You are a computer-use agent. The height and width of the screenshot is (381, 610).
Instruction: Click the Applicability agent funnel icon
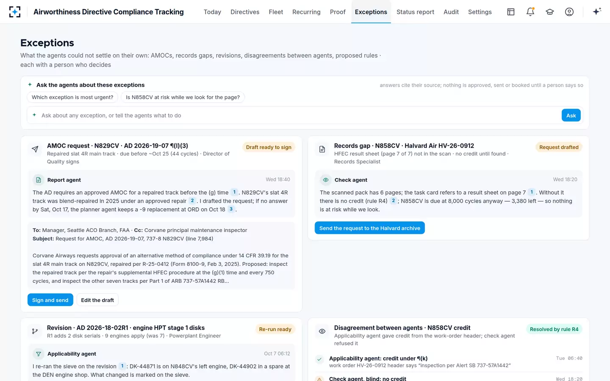[39, 354]
